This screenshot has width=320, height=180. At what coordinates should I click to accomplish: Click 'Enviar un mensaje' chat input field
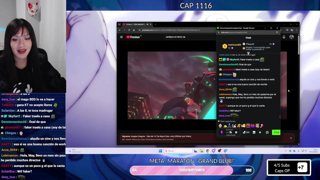229,132
